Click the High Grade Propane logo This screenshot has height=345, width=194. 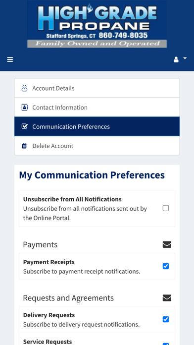coord(97,24)
